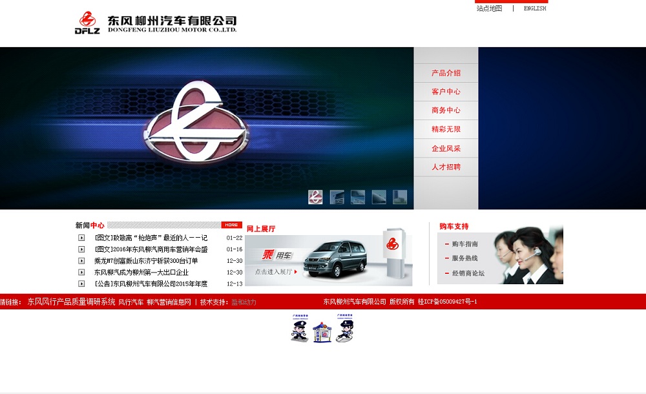Click the 01-16 news date
Image resolution: width=646 pixels, height=394 pixels.
tap(234, 249)
